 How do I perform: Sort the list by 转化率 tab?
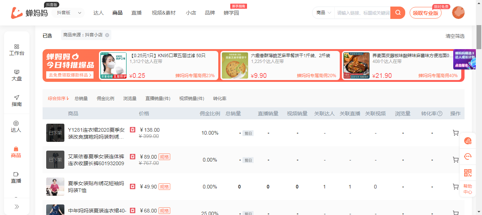coord(220,99)
